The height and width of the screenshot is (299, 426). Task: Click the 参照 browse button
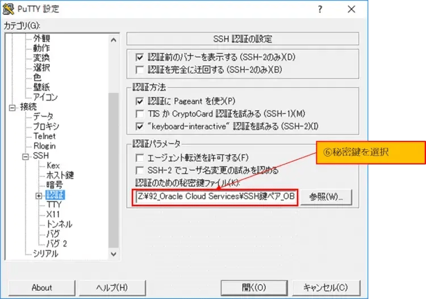(329, 197)
